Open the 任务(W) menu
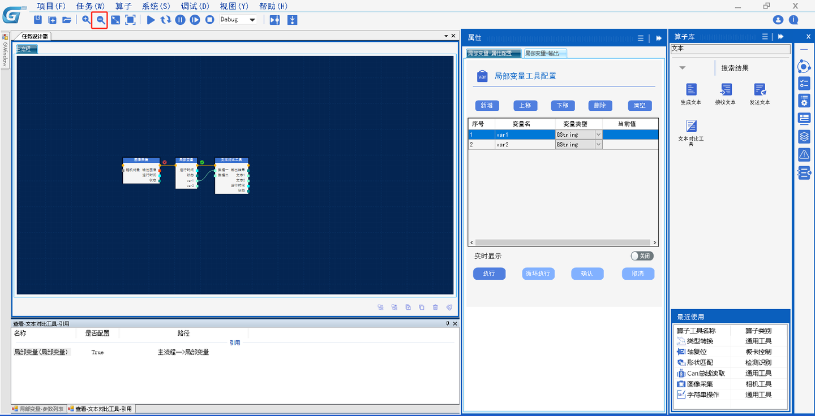This screenshot has height=416, width=815. coord(91,6)
